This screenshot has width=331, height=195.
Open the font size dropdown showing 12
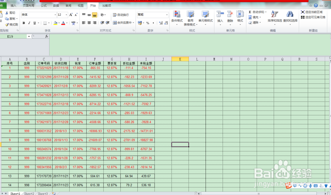click(66, 15)
